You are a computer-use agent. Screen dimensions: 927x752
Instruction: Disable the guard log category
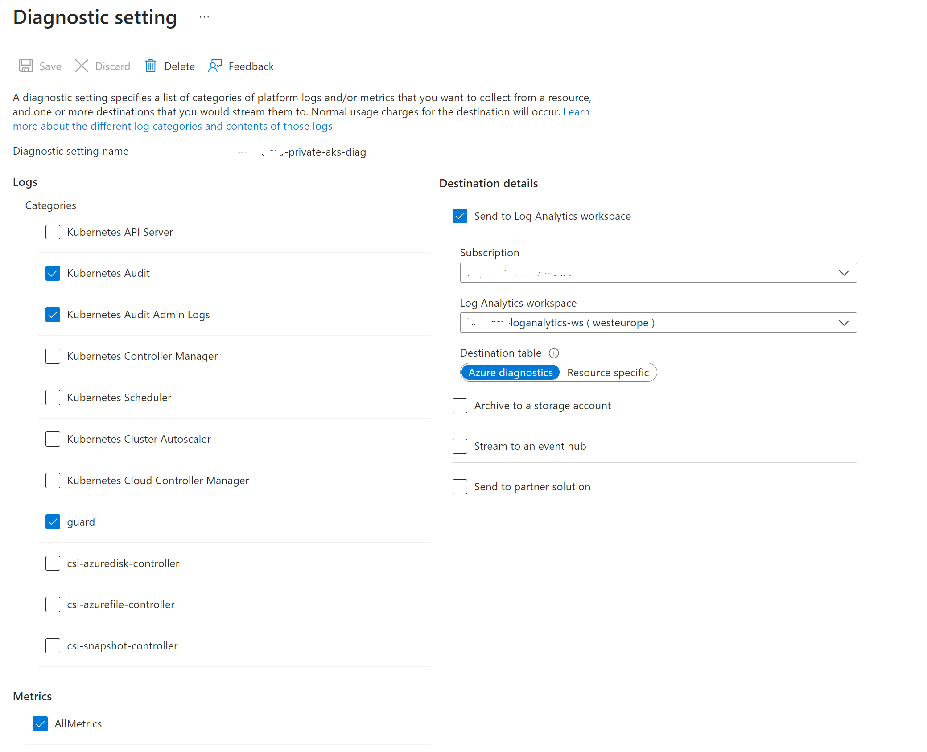point(53,522)
